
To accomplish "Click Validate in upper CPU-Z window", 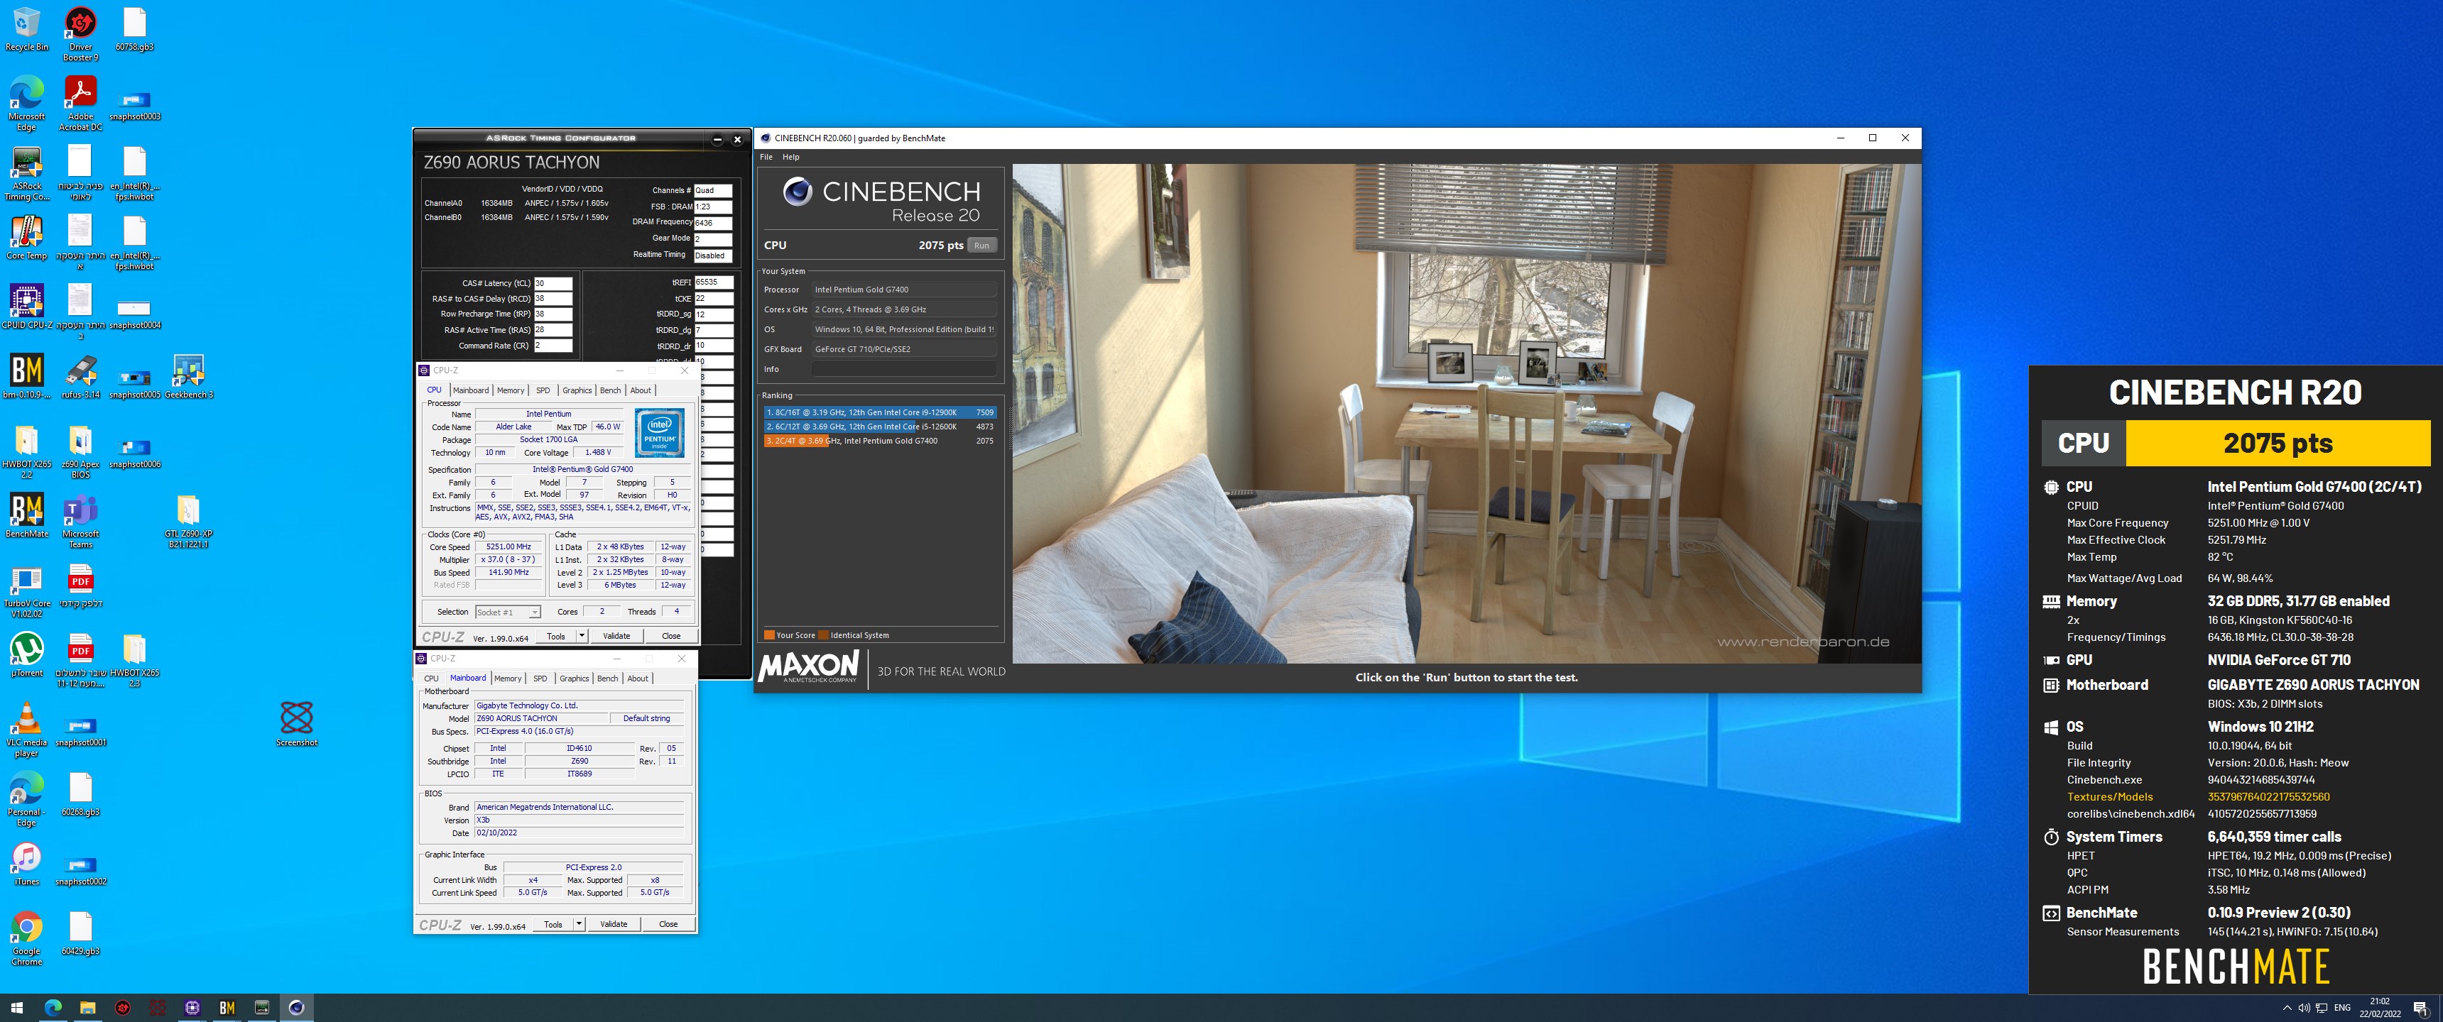I will click(x=616, y=636).
